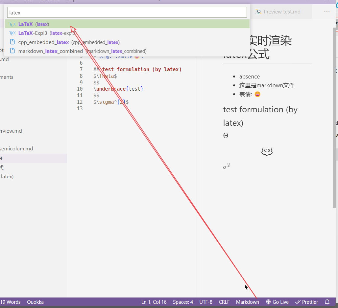Viewport: 338px width, 308px height.
Task: Open notifications via the bell icon
Action: [x=327, y=302]
